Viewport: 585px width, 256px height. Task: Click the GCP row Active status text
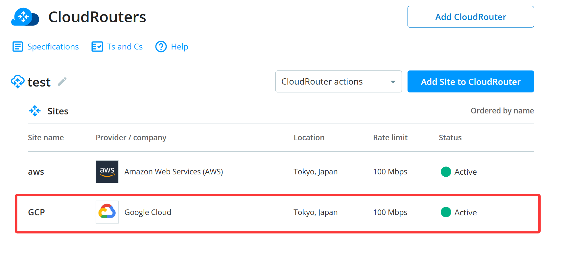(x=465, y=212)
